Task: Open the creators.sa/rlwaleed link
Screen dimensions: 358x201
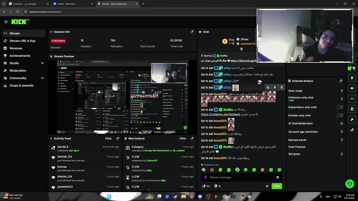Action: [220, 114]
